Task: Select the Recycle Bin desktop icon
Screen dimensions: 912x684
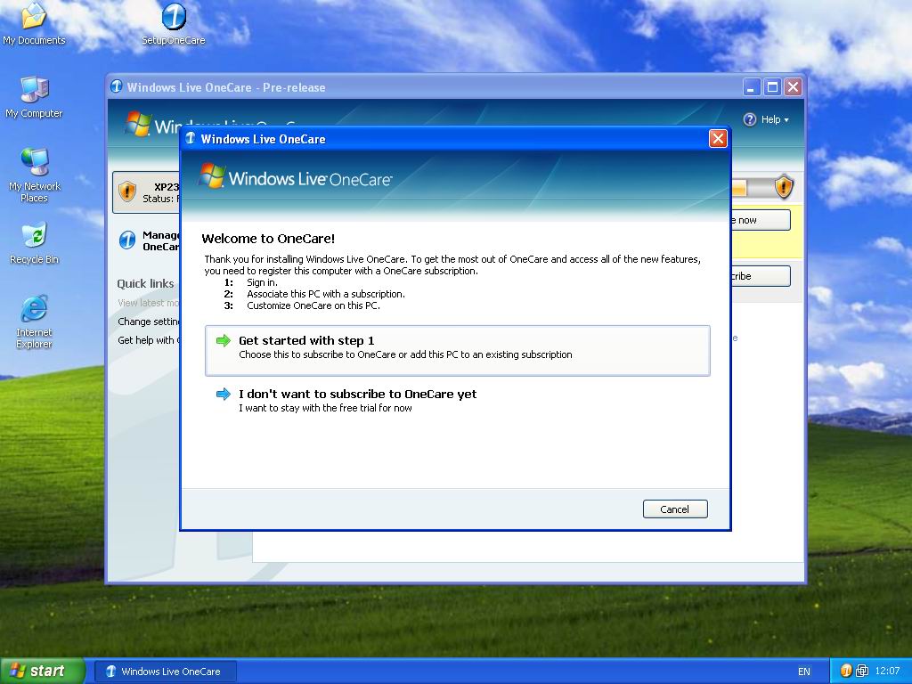Action: (x=34, y=243)
